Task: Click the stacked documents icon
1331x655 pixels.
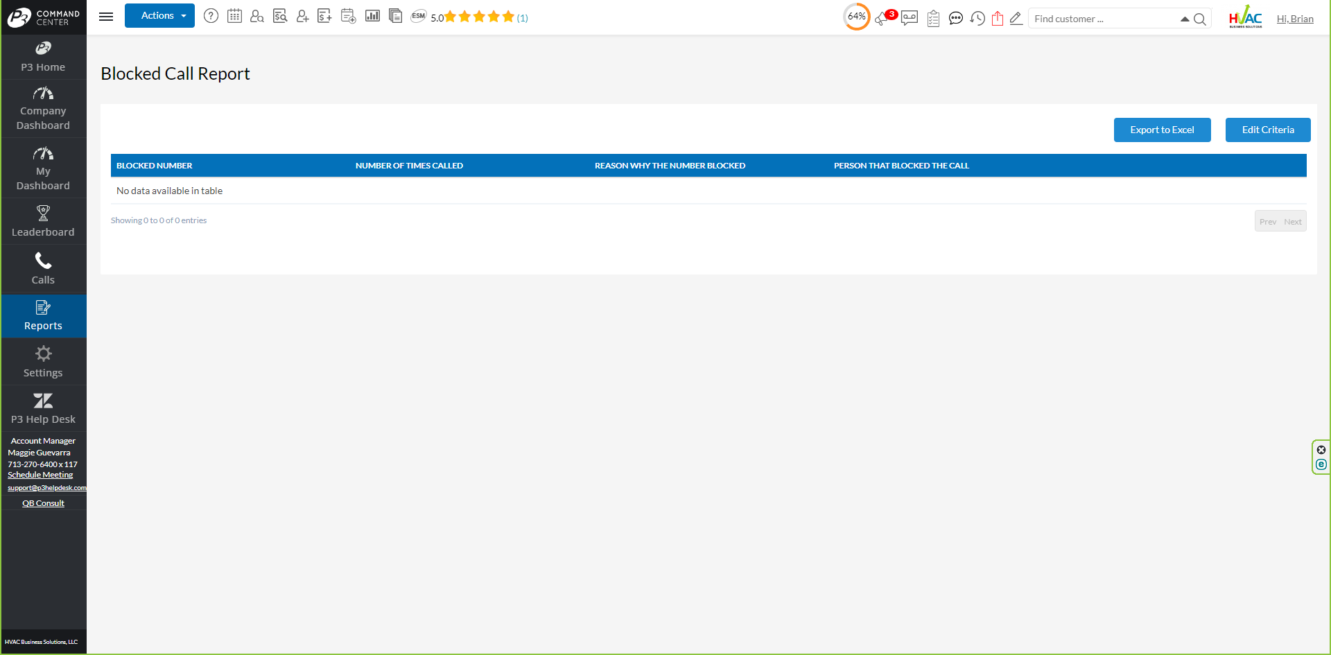Action: click(395, 16)
